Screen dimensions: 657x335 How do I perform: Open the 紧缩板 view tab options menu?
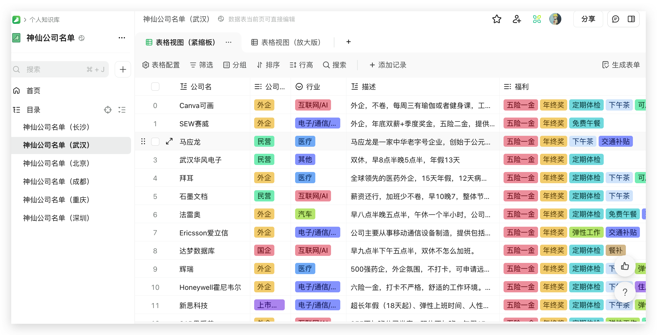pyautogui.click(x=229, y=42)
